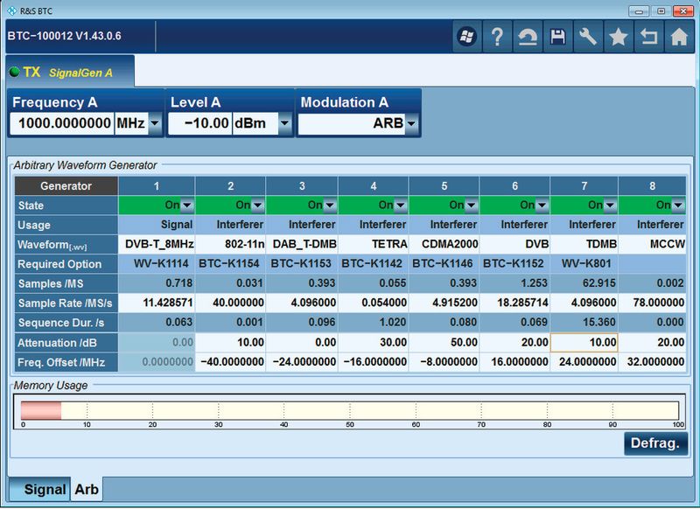Viewport: 700px width, 509px height.
Task: Edit generator 7 attenuation 10.00 field
Action: point(584,342)
